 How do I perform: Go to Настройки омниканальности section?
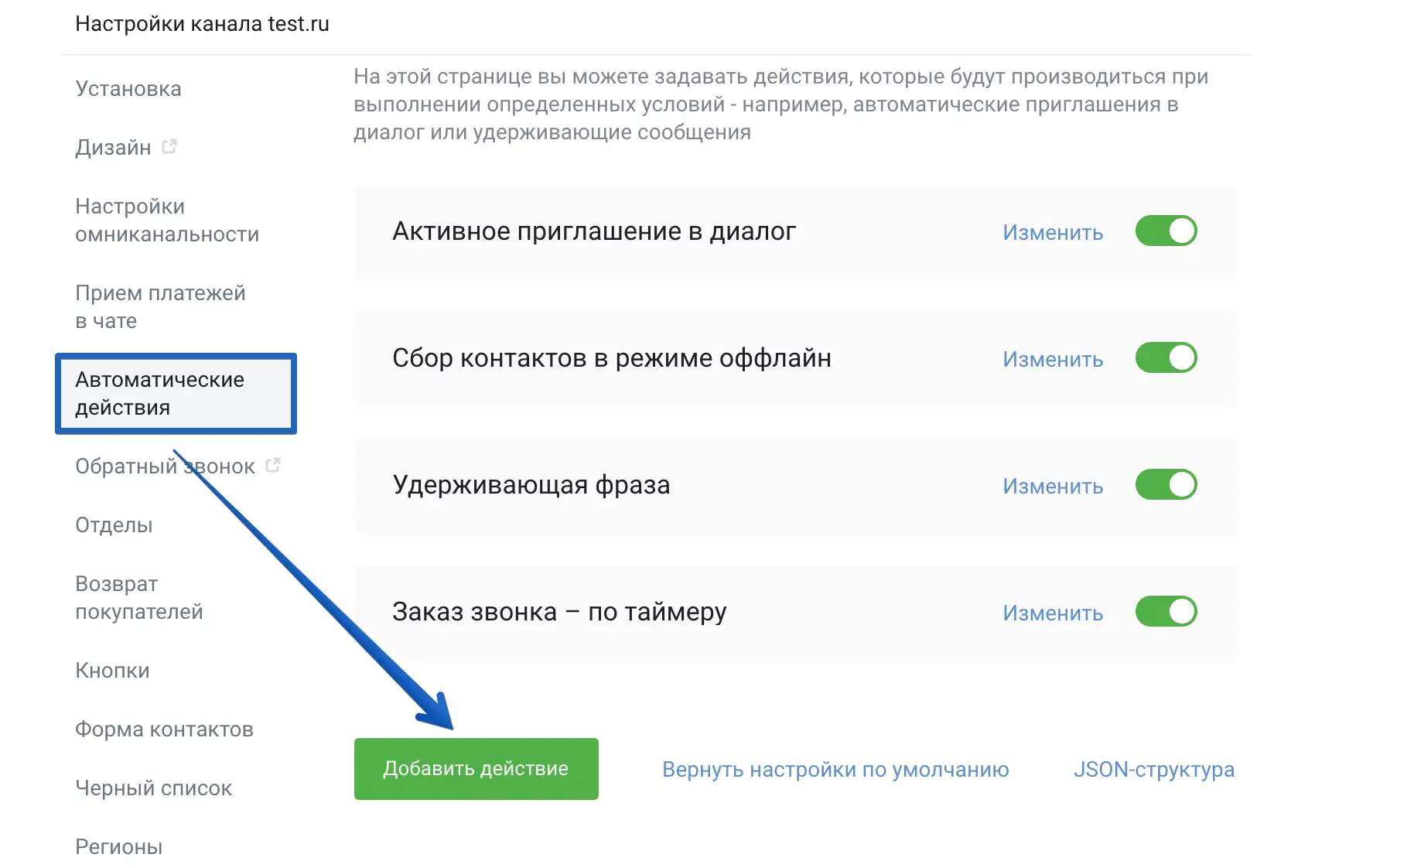(x=166, y=220)
